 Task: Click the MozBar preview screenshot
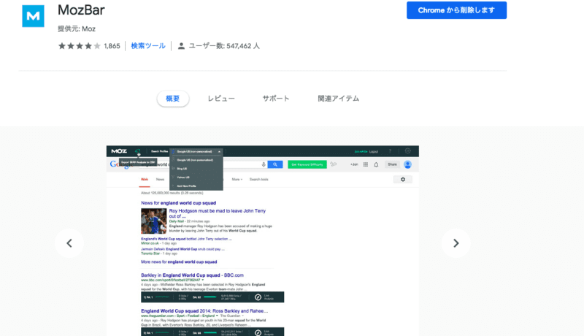pyautogui.click(x=263, y=240)
